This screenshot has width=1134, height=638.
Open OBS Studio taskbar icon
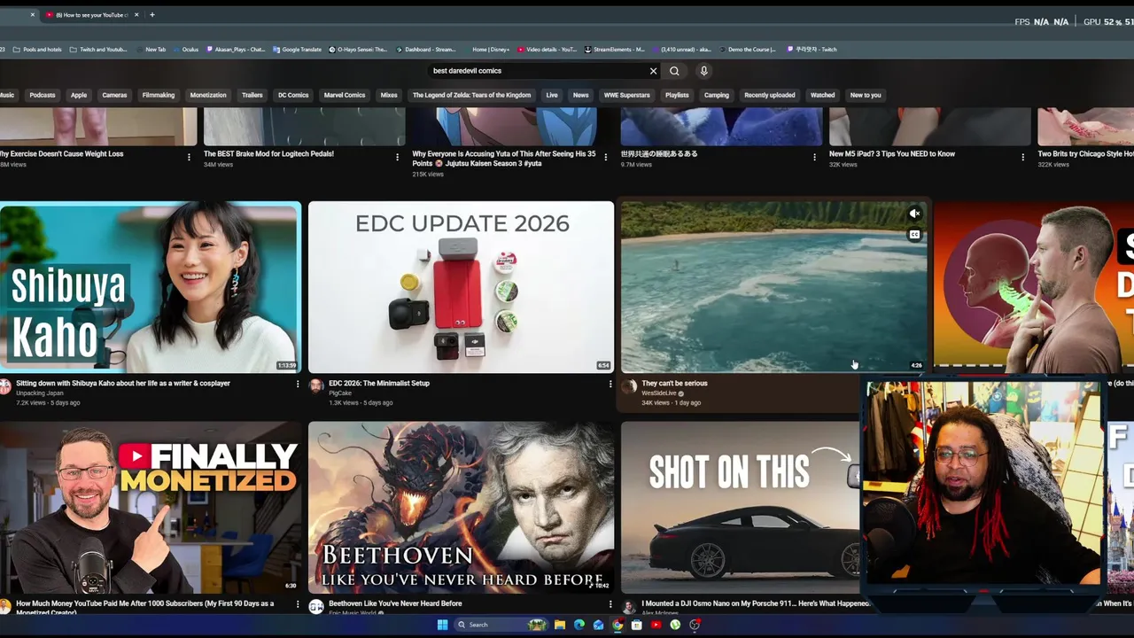[x=695, y=625]
